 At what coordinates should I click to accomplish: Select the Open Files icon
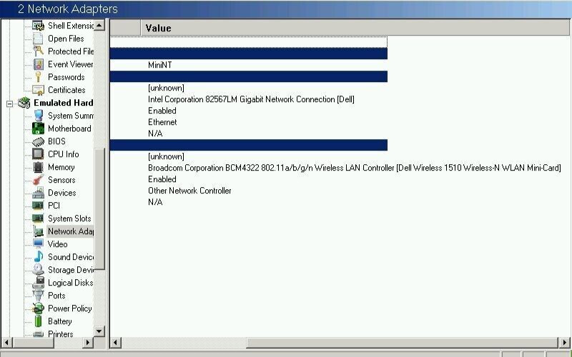coord(38,39)
